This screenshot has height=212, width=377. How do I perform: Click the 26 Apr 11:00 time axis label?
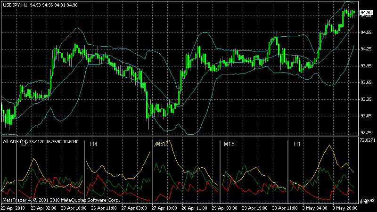(104, 208)
